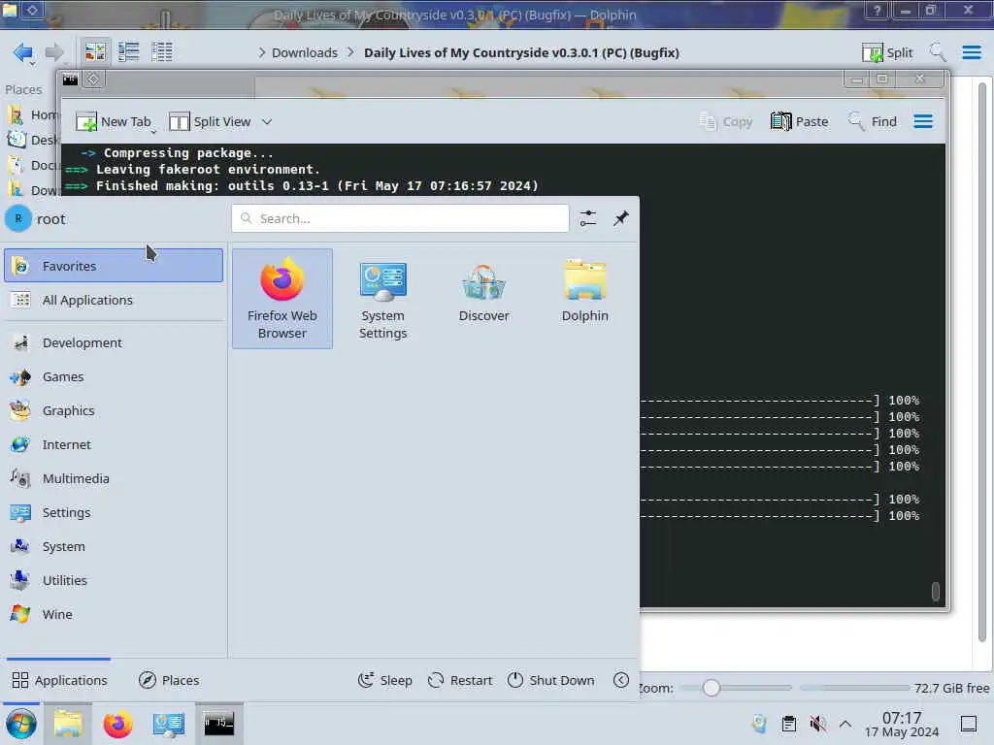Expand the Split View dropdown arrow

tap(267, 121)
